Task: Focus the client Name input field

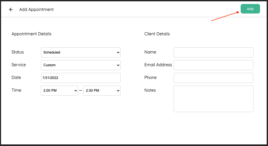Action: click(x=213, y=52)
